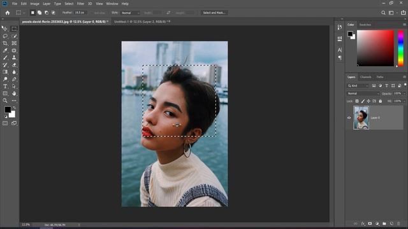Image resolution: width=408 pixels, height=229 pixels.
Task: Select the Eyedropper tool
Action: [x=5, y=50]
